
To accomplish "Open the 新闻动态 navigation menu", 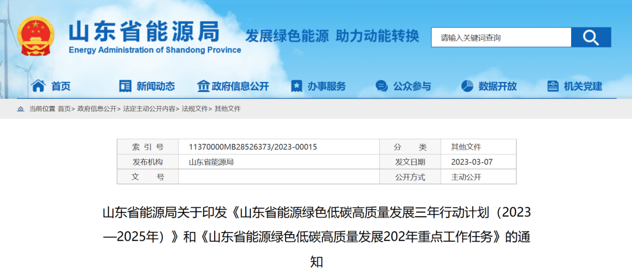I will pyautogui.click(x=156, y=86).
